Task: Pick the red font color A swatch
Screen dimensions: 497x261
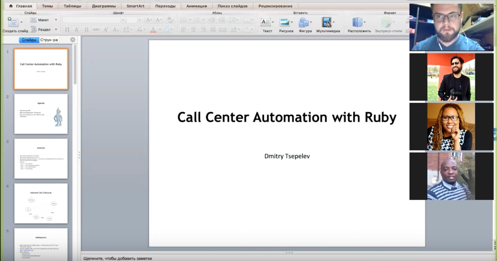Action: (x=153, y=29)
